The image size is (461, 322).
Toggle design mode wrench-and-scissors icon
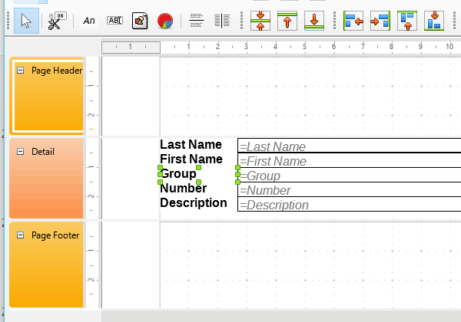pyautogui.click(x=57, y=21)
